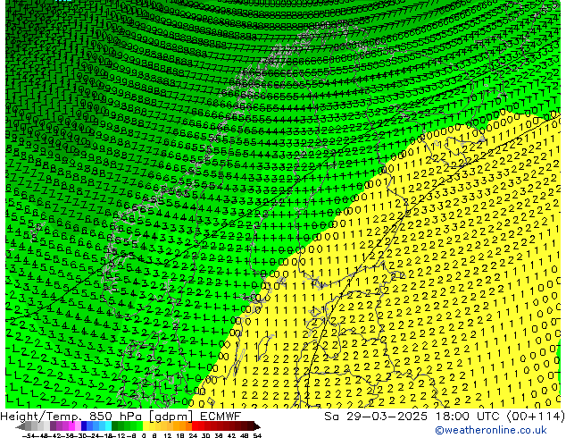This screenshot has height=438, width=566.
Task: Click the "54" value at the legend's right end
Action: click(256, 436)
